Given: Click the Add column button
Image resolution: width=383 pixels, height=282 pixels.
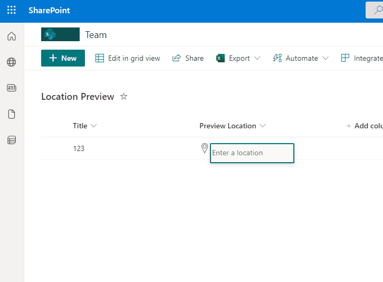Looking at the screenshot, I should pos(365,126).
